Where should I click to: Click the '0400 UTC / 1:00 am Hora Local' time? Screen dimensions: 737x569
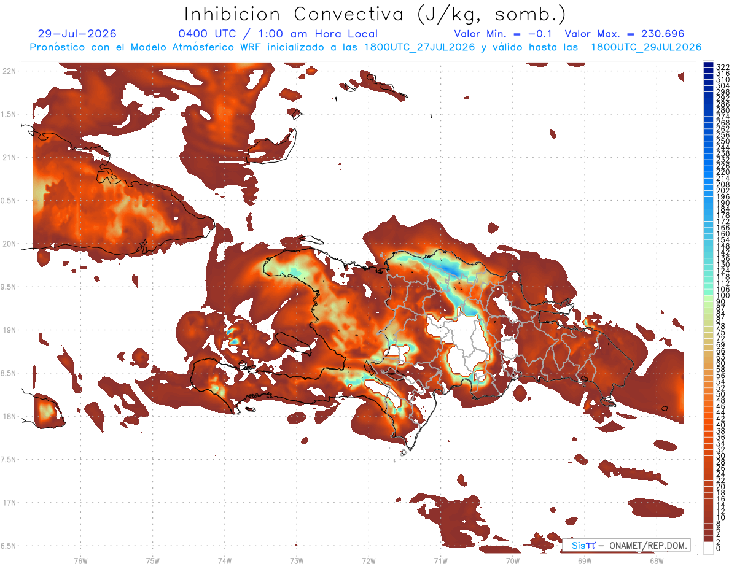pos(278,34)
